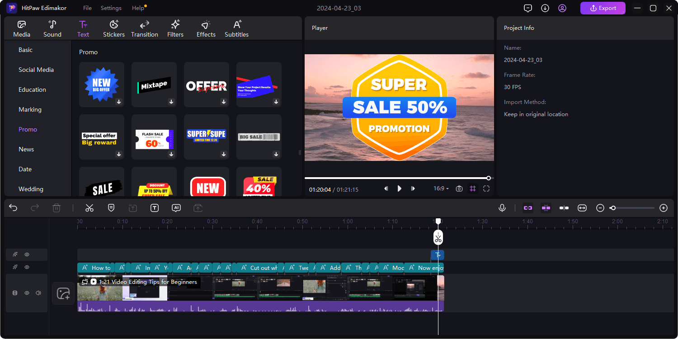This screenshot has height=339, width=678.
Task: Click the sparkle icon on the top text track
Action: point(15,254)
